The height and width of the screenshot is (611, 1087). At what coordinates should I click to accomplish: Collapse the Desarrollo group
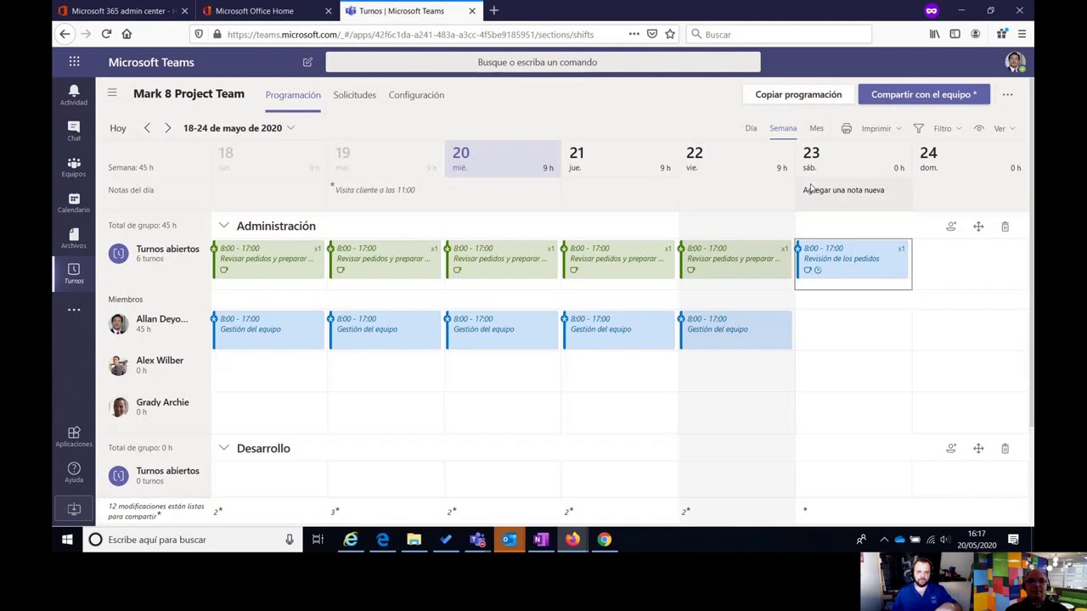click(223, 448)
